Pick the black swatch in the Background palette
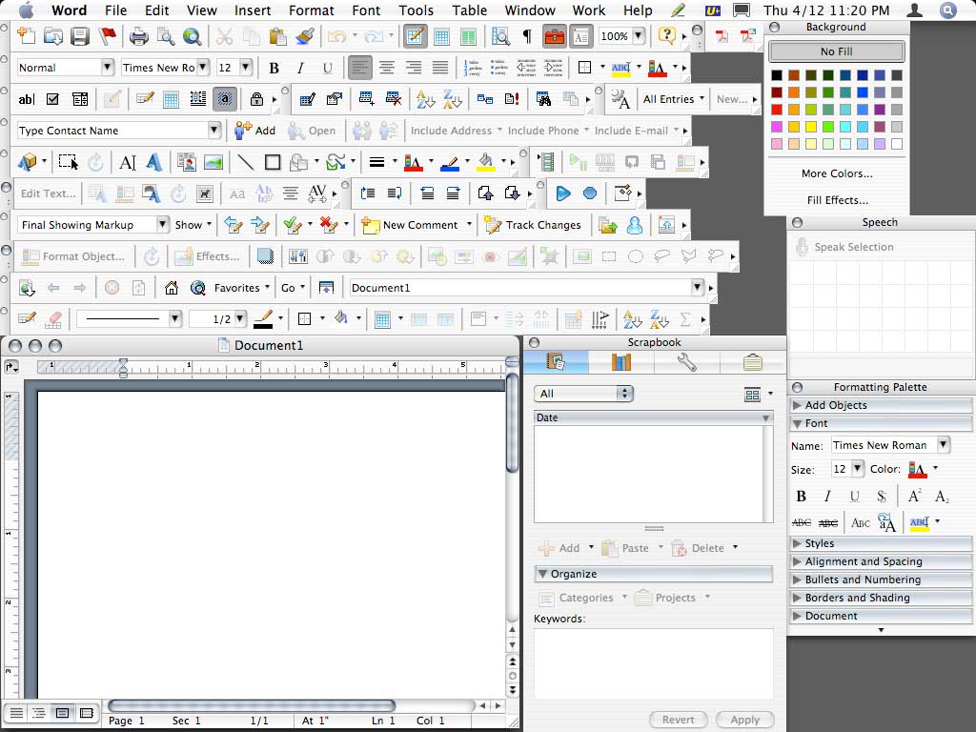The height and width of the screenshot is (732, 976). click(777, 75)
